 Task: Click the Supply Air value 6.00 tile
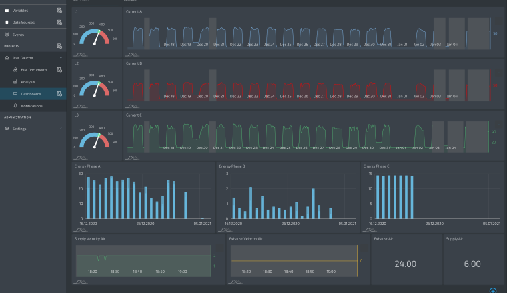pyautogui.click(x=472, y=264)
